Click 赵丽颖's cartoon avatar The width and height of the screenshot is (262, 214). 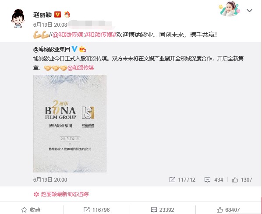coord(18,18)
